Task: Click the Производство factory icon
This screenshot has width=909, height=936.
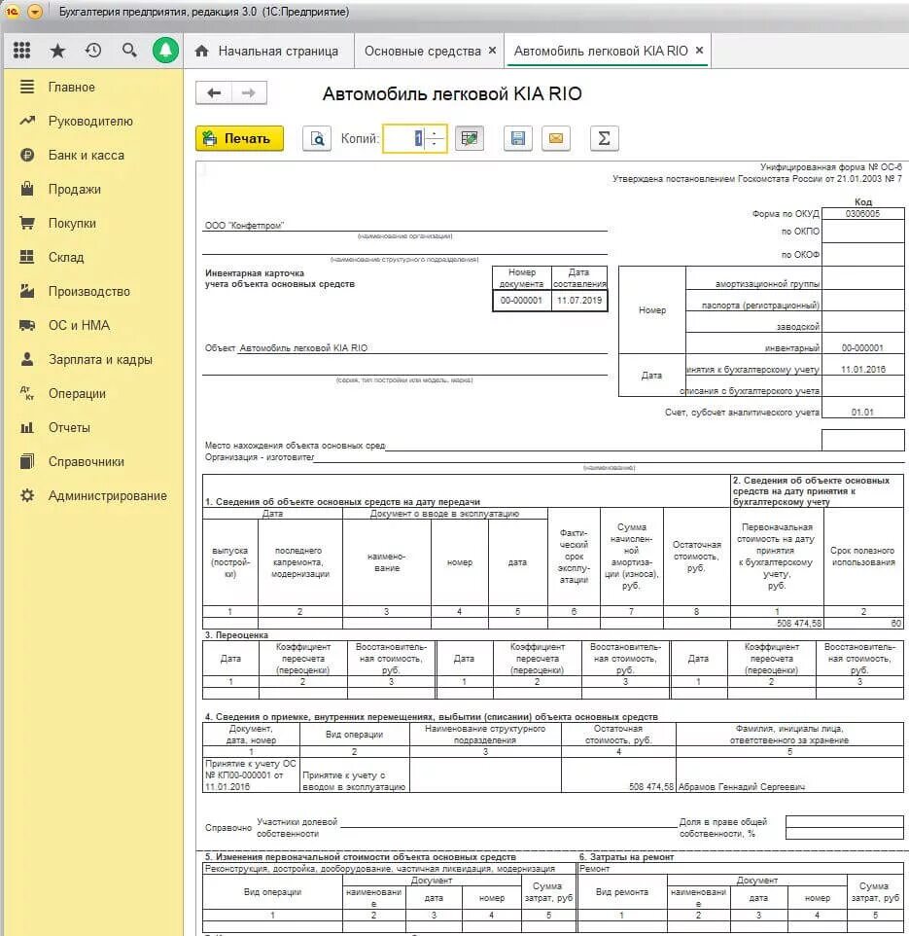Action: (x=27, y=291)
